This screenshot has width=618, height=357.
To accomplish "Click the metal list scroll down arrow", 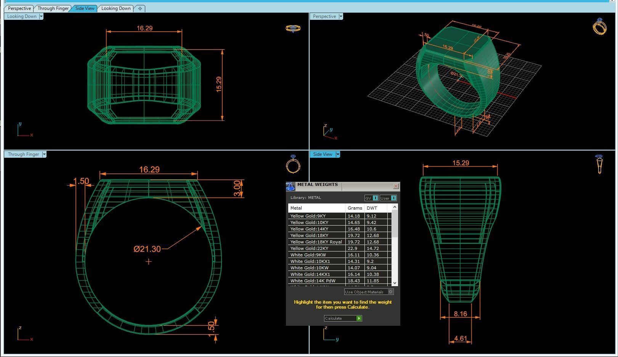I will (395, 283).
